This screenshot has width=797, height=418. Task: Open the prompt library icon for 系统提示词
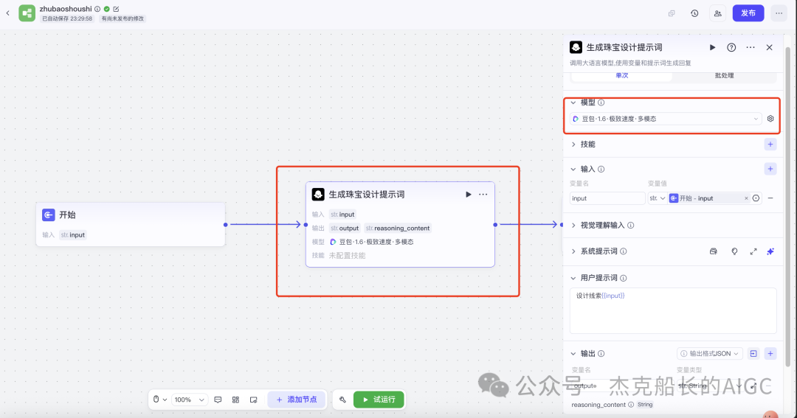713,251
